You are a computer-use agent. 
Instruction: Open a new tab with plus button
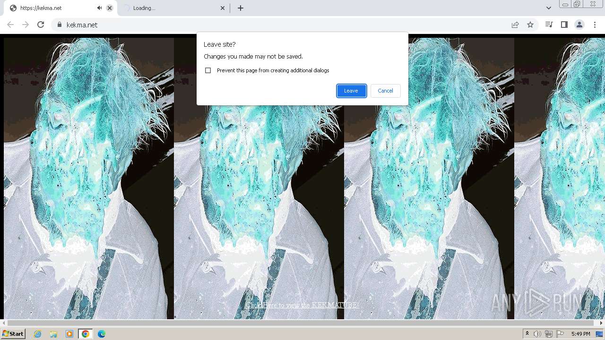click(241, 8)
